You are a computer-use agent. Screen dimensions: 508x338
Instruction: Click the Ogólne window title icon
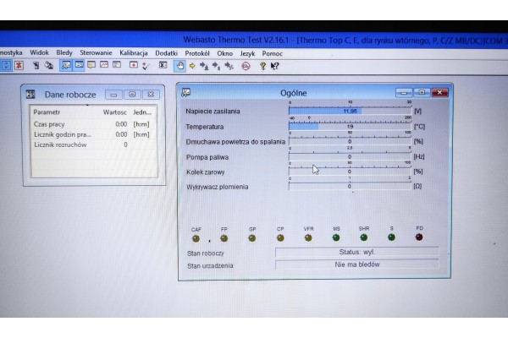[185, 93]
